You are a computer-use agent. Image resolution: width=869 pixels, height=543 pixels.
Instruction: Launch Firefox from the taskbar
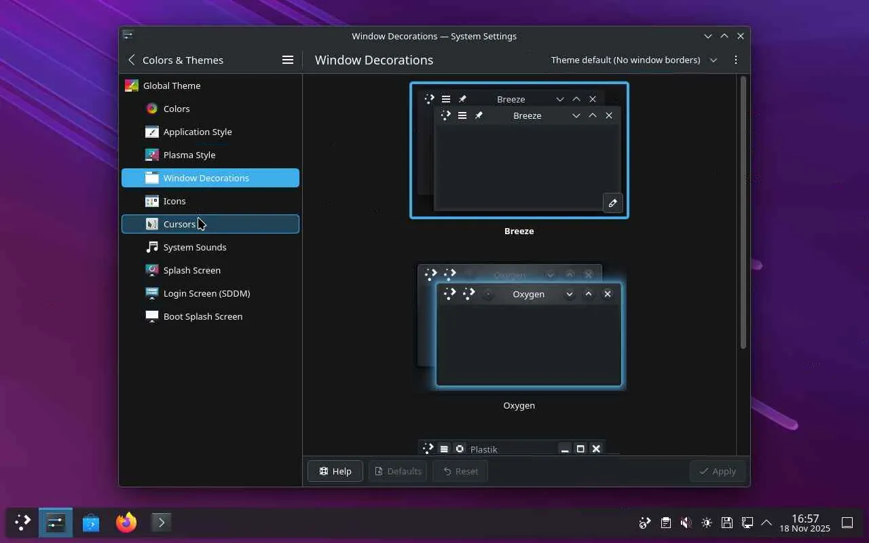tap(126, 522)
